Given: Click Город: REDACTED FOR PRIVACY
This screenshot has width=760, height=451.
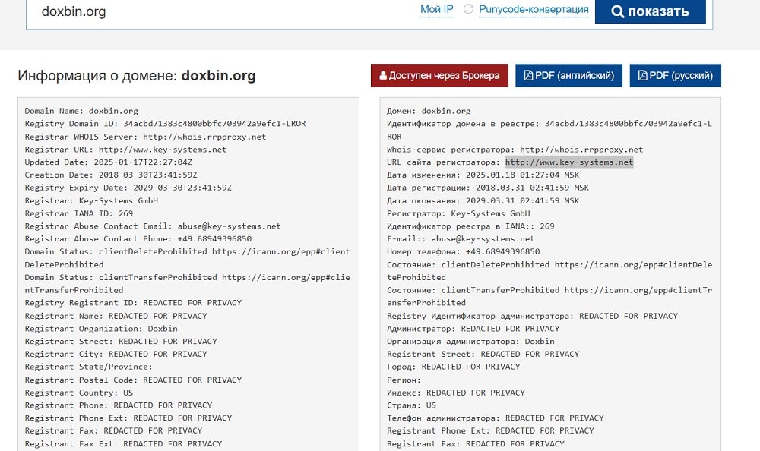Looking at the screenshot, I should (x=454, y=367).
